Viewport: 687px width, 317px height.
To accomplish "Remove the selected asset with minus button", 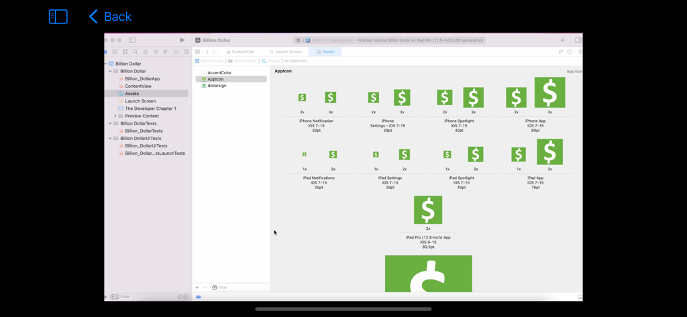I will coord(205,288).
